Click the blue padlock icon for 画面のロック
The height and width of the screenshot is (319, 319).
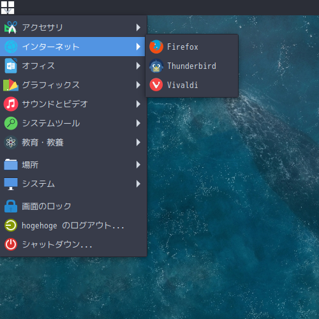coord(11,206)
